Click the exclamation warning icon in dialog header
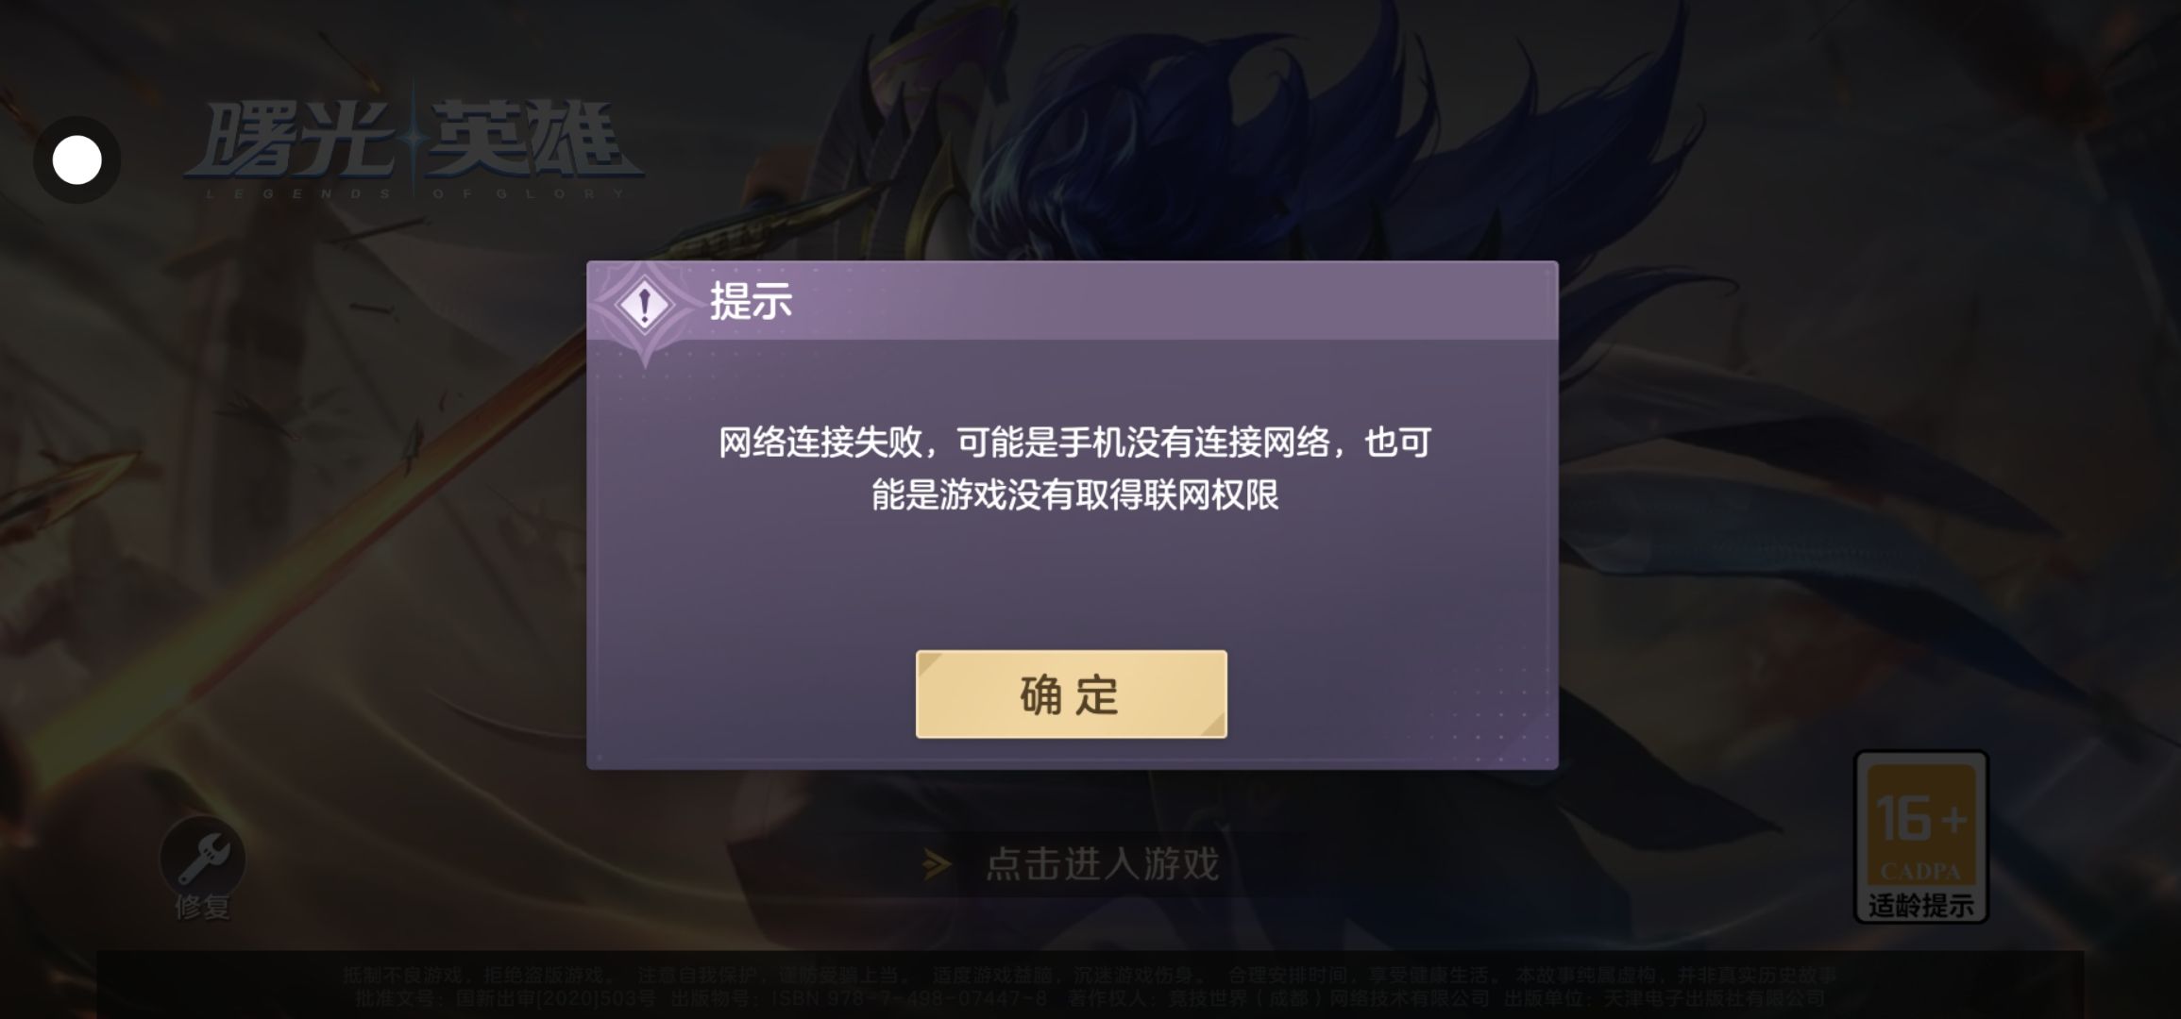Screen dimensions: 2181x1019 point(644,305)
